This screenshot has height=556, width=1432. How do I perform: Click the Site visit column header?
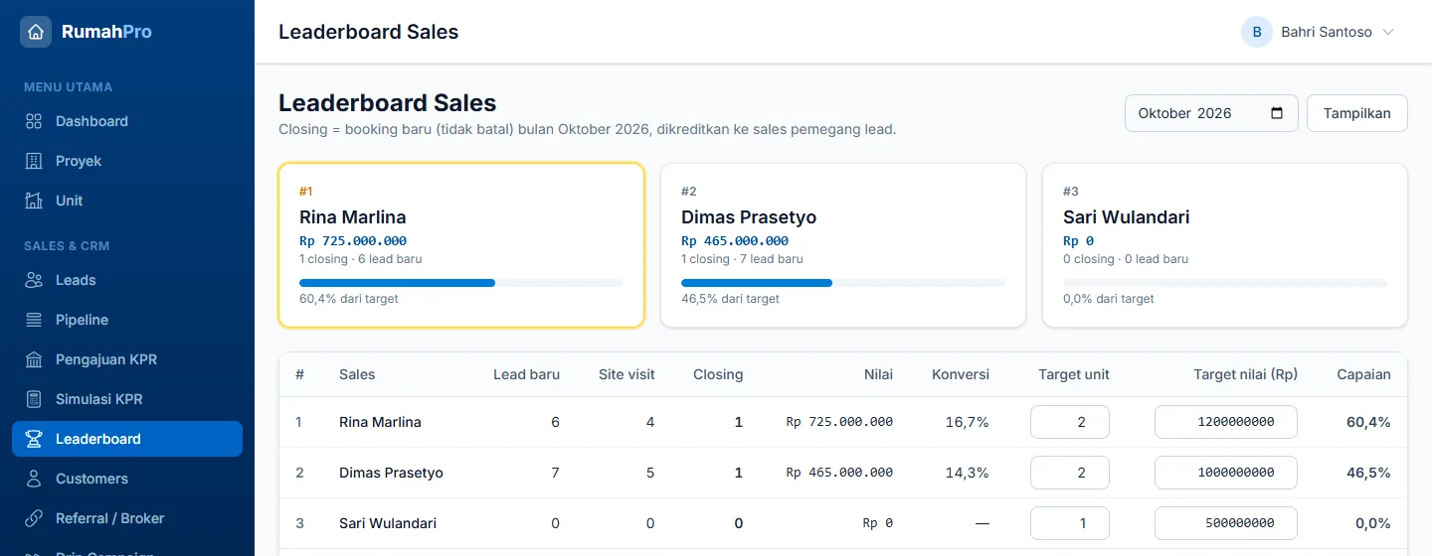click(626, 374)
